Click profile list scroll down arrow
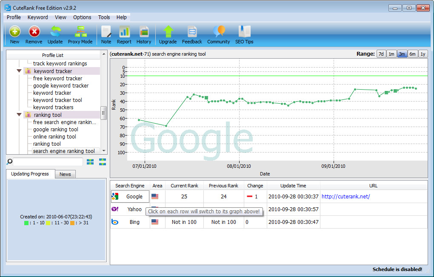Image resolution: width=434 pixels, height=277 pixels. (x=104, y=151)
